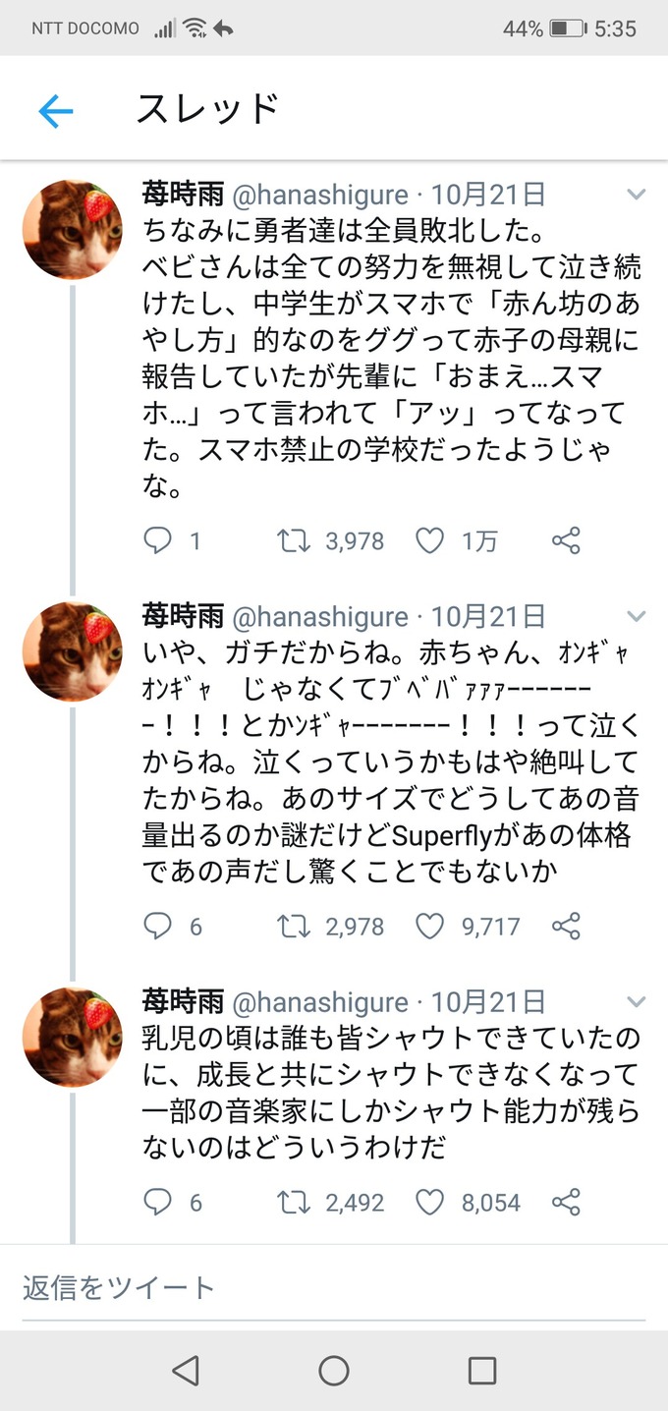Share the third tweet about シャウト

point(566,1202)
